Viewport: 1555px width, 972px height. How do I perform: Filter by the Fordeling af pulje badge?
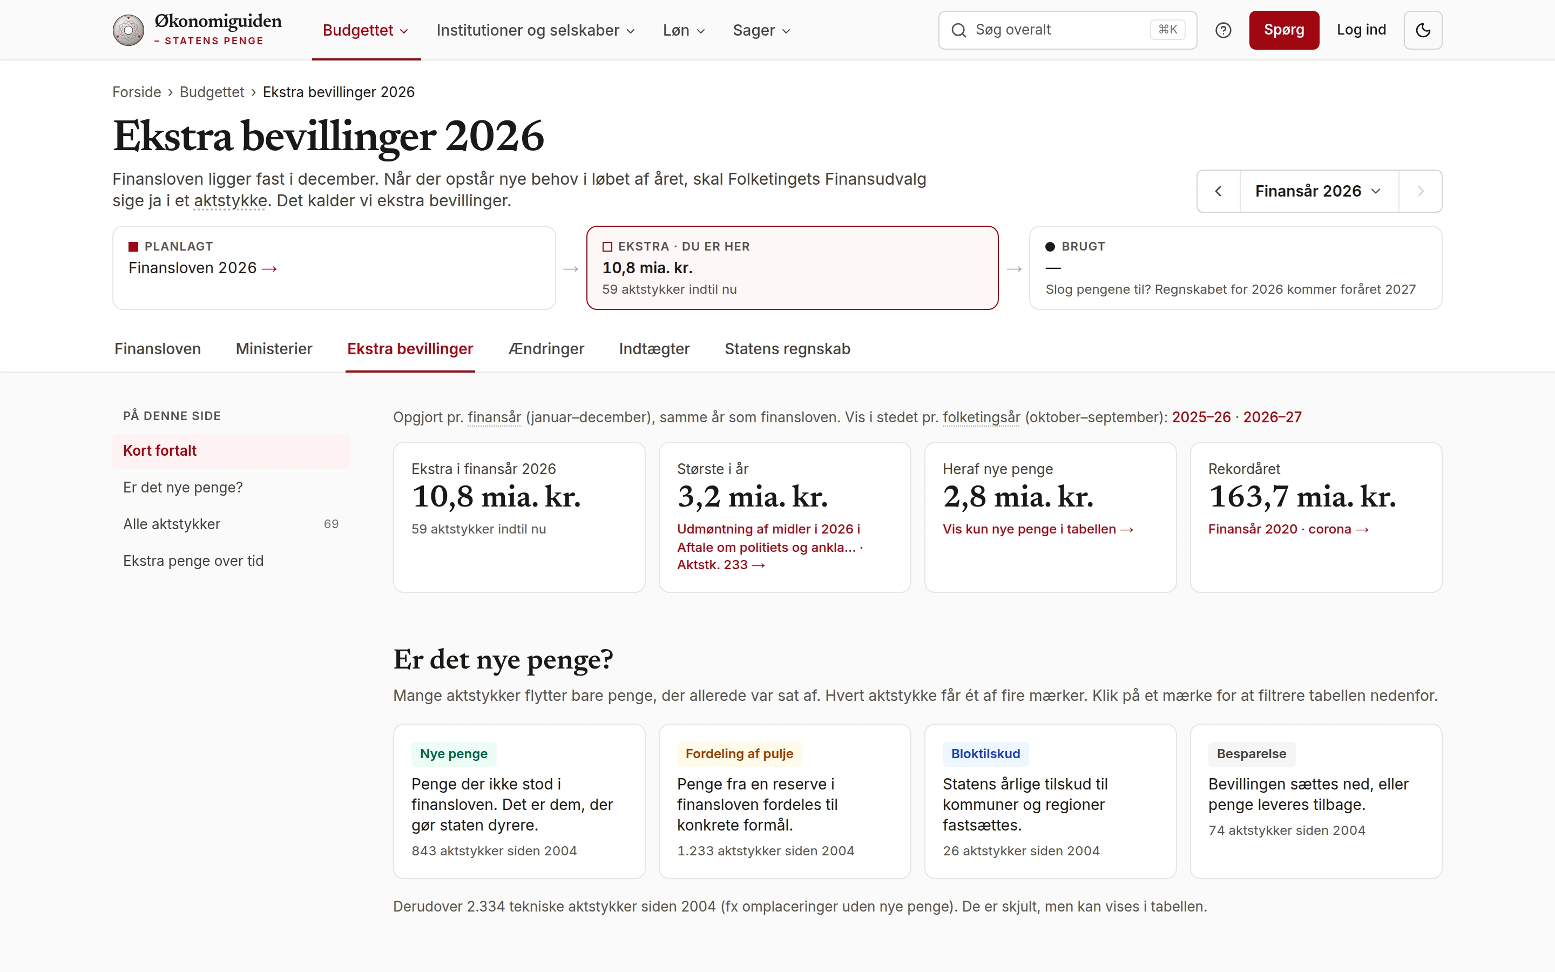tap(739, 753)
